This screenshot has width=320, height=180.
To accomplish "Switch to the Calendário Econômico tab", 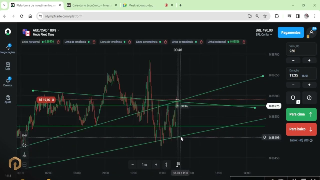I will pyautogui.click(x=92, y=5).
